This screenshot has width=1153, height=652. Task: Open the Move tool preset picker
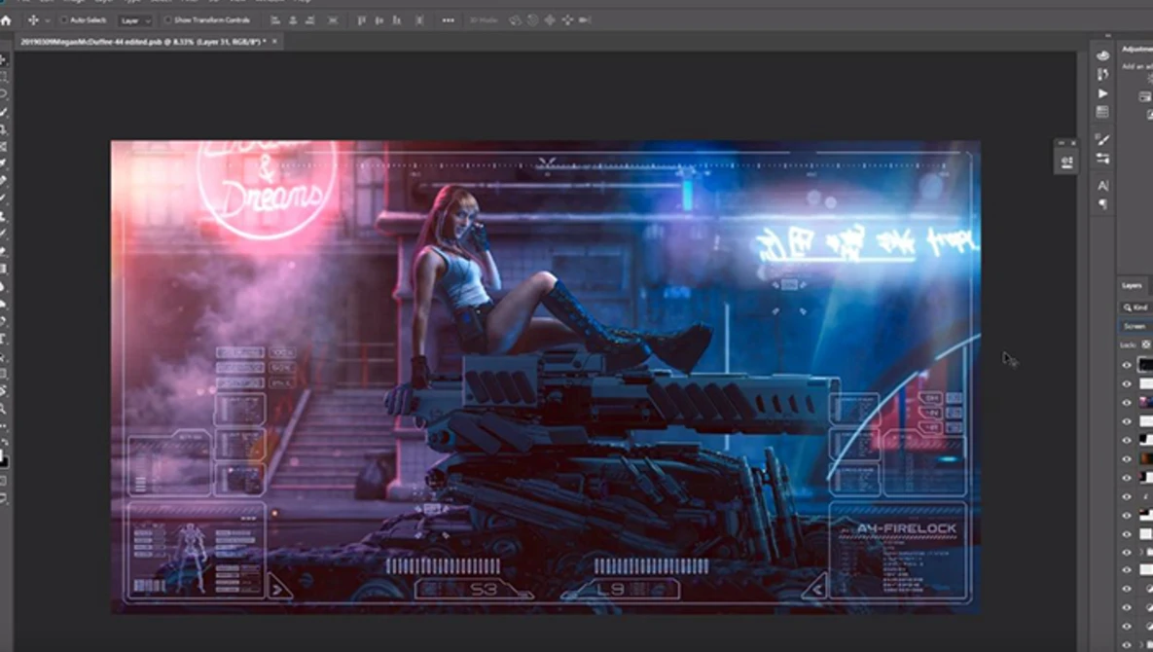48,20
